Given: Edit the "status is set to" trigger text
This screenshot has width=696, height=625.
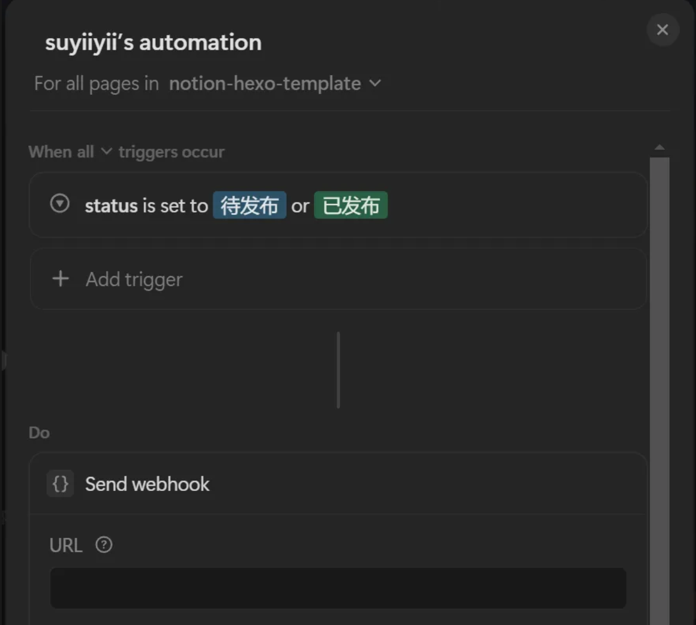Looking at the screenshot, I should pyautogui.click(x=146, y=206).
